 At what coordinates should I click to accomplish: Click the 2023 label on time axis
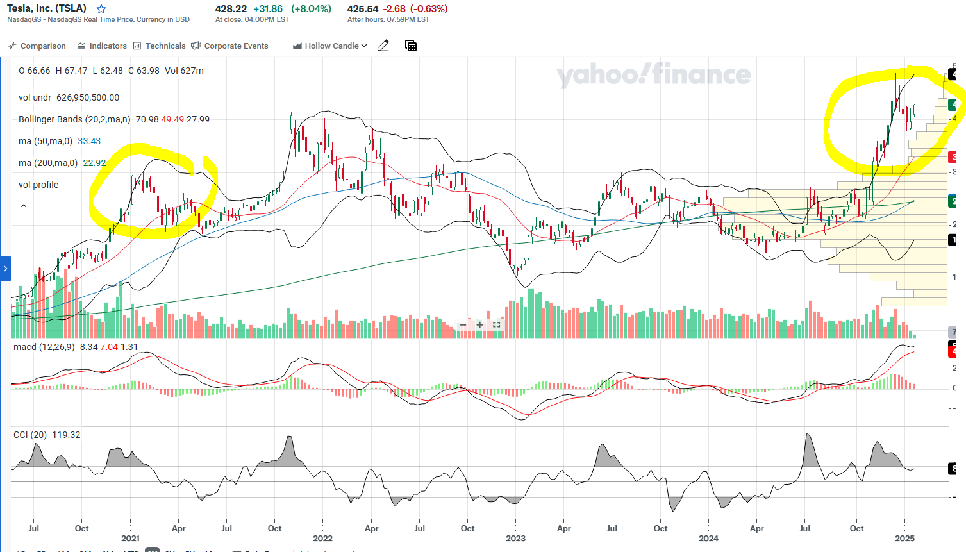(x=515, y=539)
